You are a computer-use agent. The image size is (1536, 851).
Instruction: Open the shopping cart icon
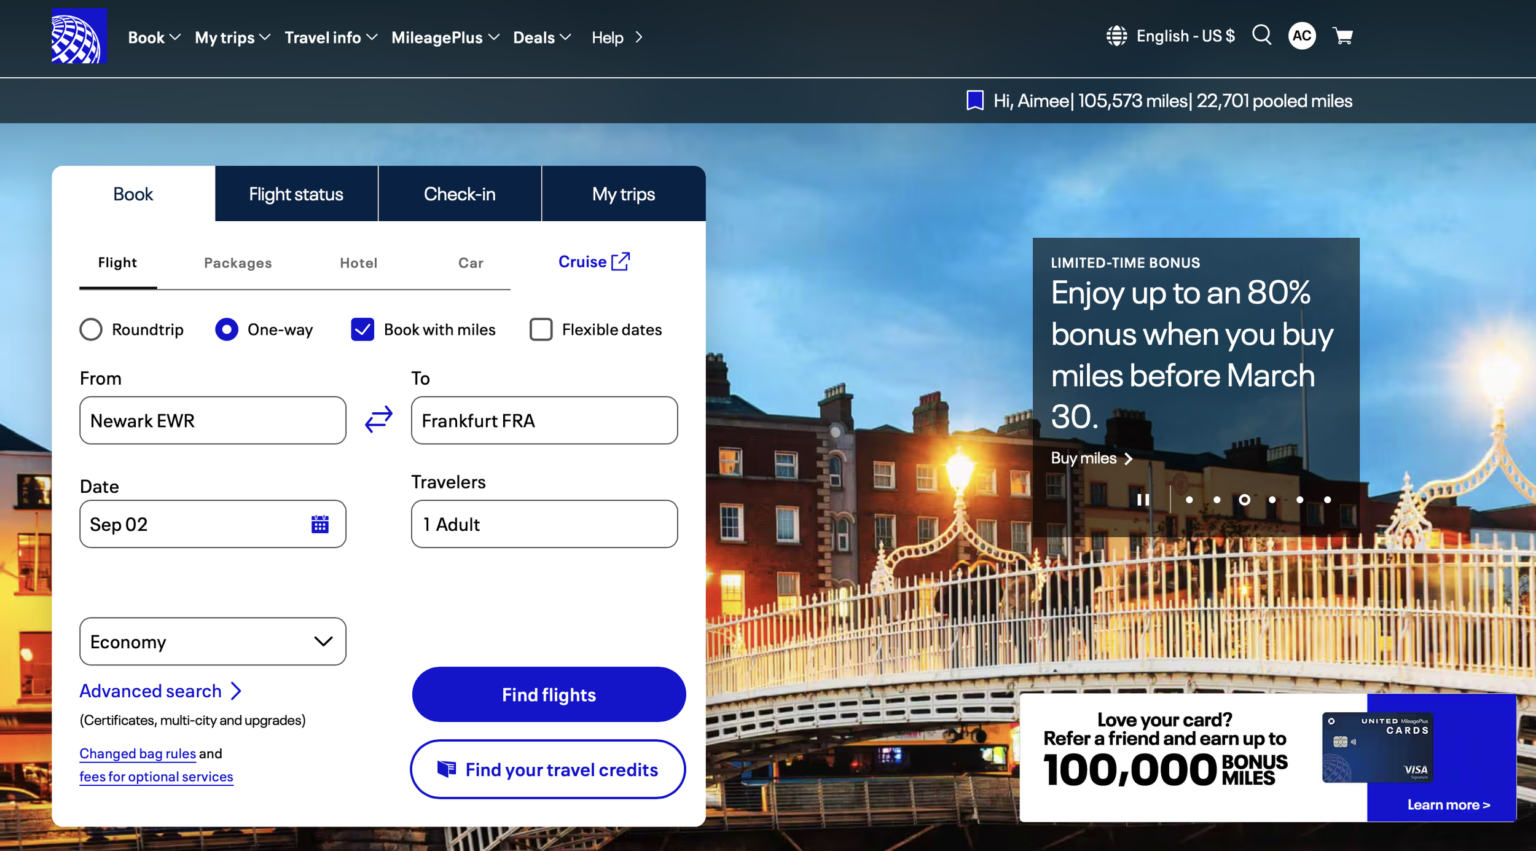tap(1342, 36)
